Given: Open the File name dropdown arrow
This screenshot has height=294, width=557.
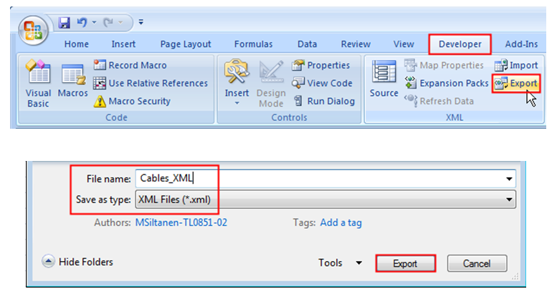Looking at the screenshot, I should pos(509,179).
